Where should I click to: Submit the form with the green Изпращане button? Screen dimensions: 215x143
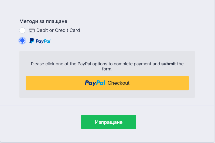click(x=108, y=122)
